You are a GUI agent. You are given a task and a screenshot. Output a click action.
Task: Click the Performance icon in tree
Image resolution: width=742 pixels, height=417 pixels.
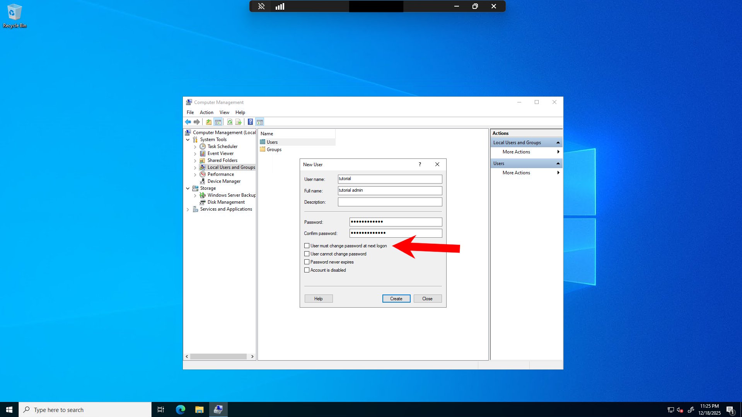click(203, 174)
